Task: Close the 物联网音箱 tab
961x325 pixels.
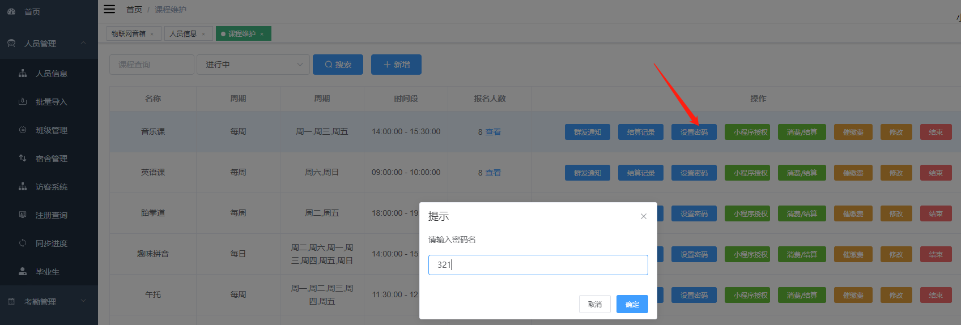Action: 152,34
